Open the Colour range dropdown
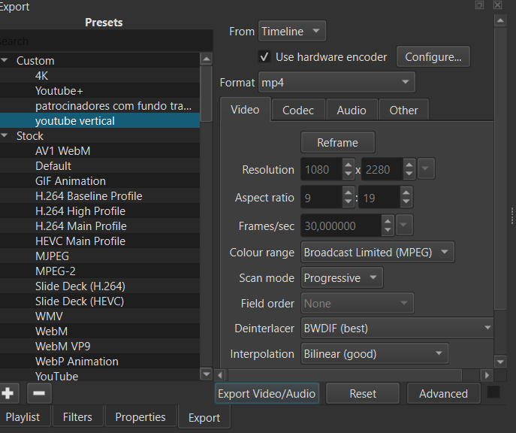 coord(377,253)
